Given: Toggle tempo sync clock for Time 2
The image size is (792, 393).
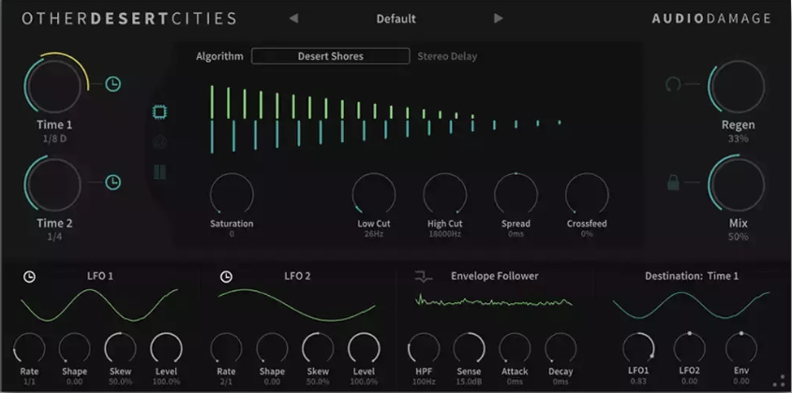Looking at the screenshot, I should coord(113,182).
